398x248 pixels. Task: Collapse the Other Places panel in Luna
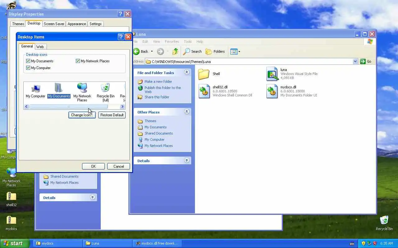pyautogui.click(x=187, y=112)
